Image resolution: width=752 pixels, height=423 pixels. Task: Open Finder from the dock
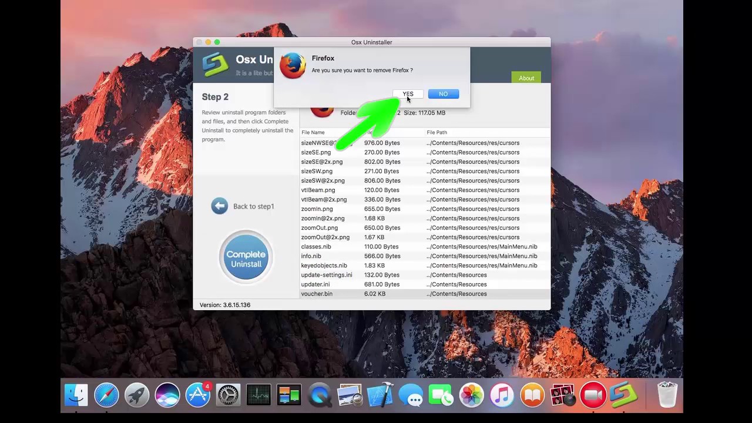tap(76, 394)
